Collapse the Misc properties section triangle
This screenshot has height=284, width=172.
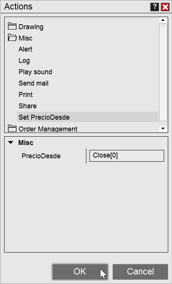pyautogui.click(x=11, y=142)
